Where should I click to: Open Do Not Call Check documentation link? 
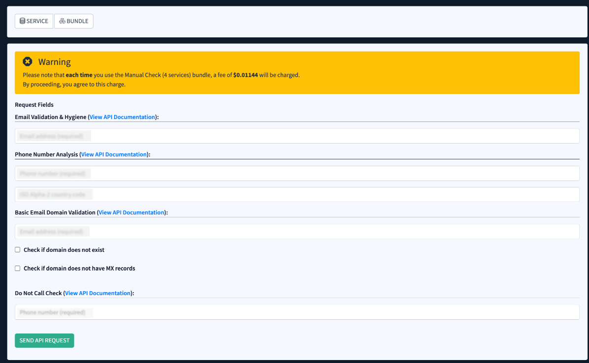(x=98, y=293)
